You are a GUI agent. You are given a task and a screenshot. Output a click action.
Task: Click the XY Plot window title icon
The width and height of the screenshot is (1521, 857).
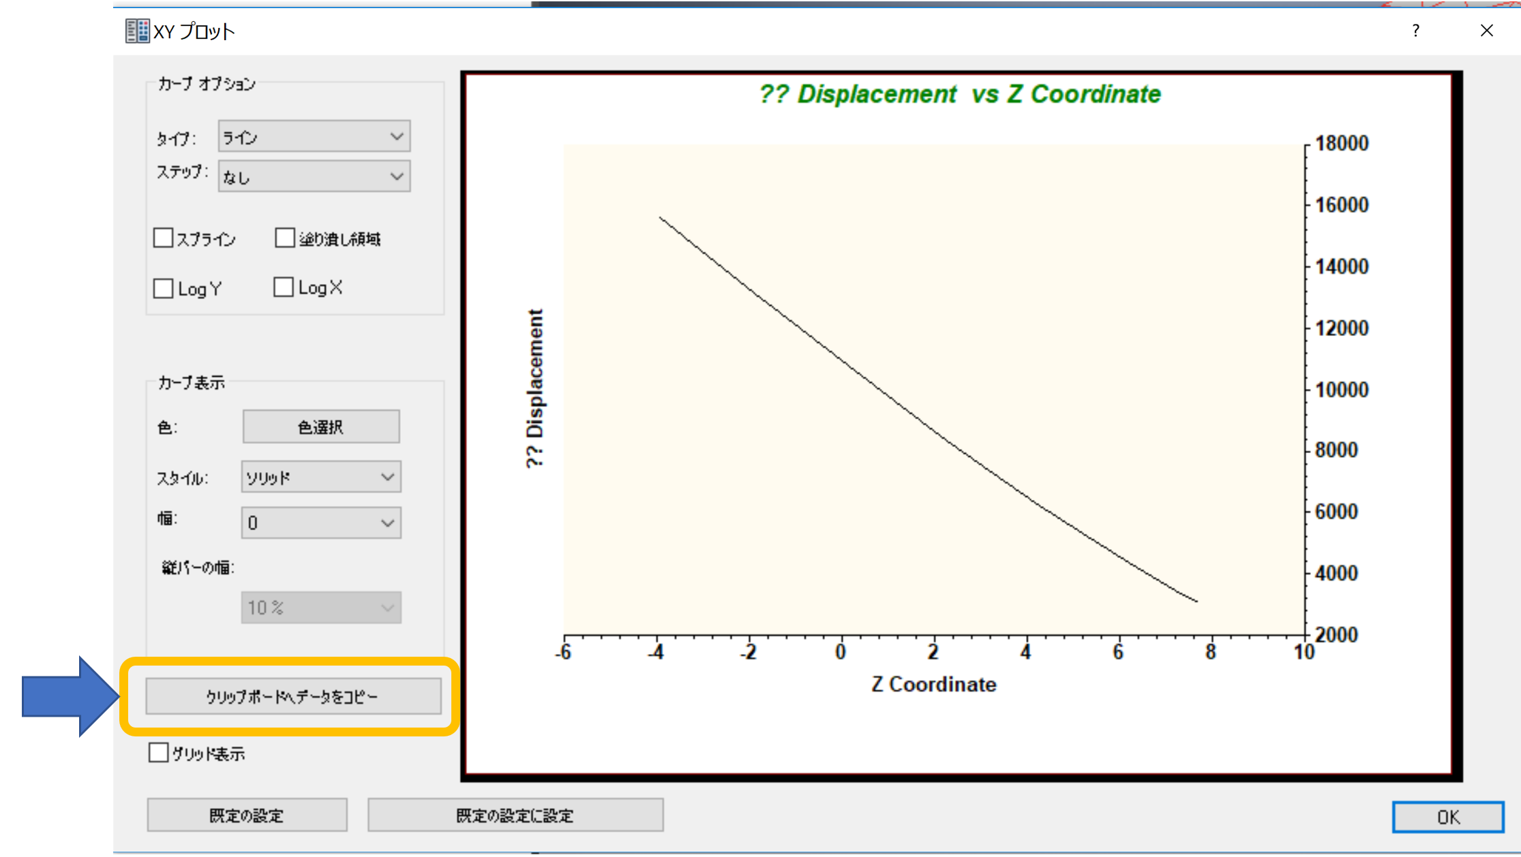pos(137,31)
